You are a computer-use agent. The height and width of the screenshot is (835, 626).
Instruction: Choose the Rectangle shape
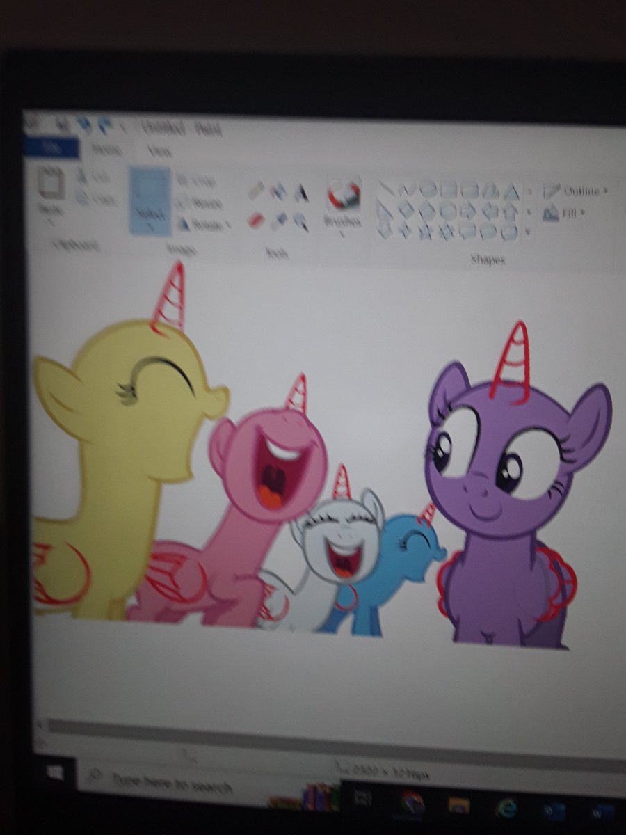coord(449,189)
